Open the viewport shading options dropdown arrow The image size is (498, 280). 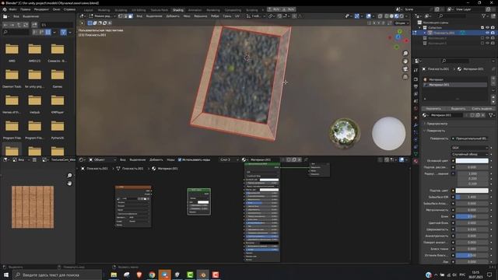click(407, 16)
